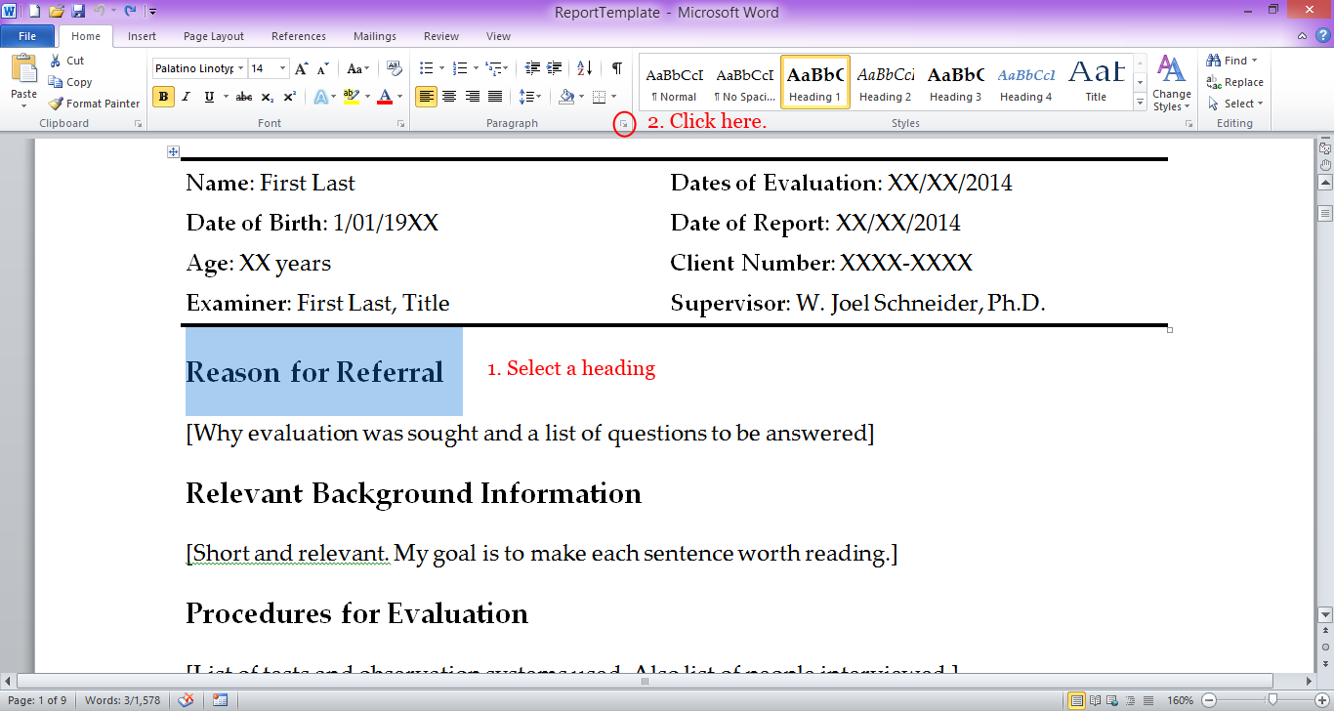
Task: Toggle Bold formatting
Action: [x=163, y=97]
